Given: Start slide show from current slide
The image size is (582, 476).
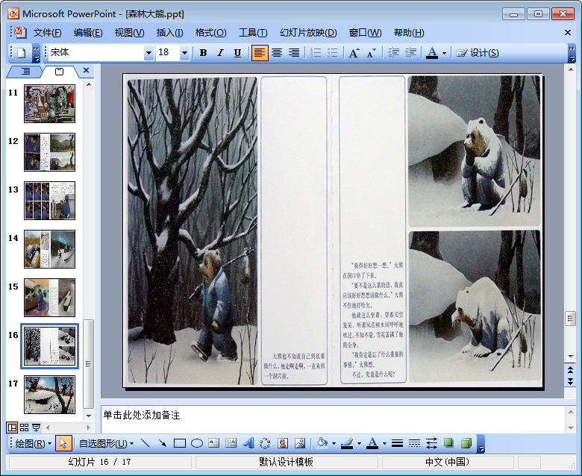Looking at the screenshot, I should coord(37,428).
